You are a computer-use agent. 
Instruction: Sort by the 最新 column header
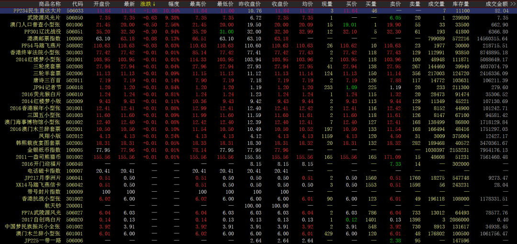pos(129,4)
